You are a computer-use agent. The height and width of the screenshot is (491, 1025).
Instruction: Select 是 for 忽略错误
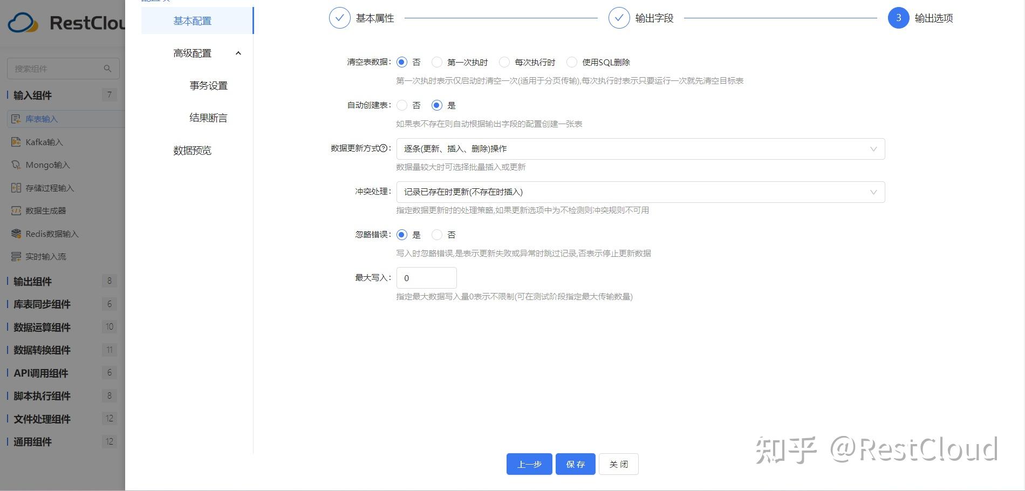(402, 235)
